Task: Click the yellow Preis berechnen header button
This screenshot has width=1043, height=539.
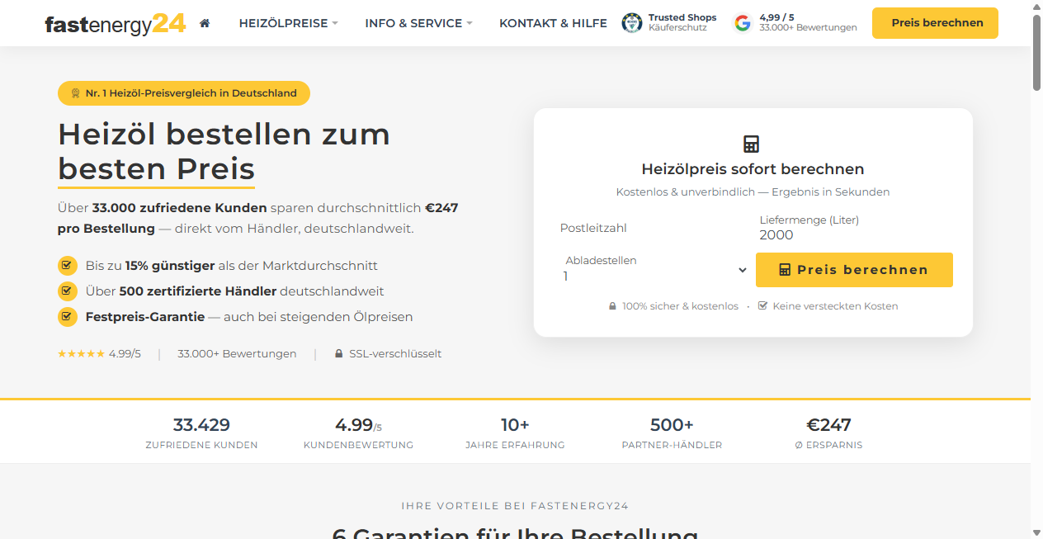Action: 934,23
